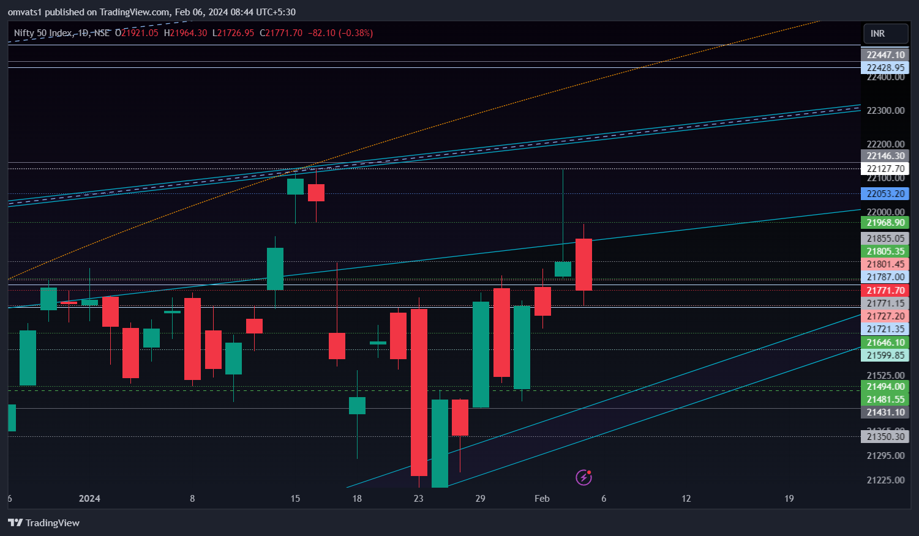Screen dimensions: 919x536
Task: Click the red 21771.70 current price label
Action: click(x=885, y=291)
